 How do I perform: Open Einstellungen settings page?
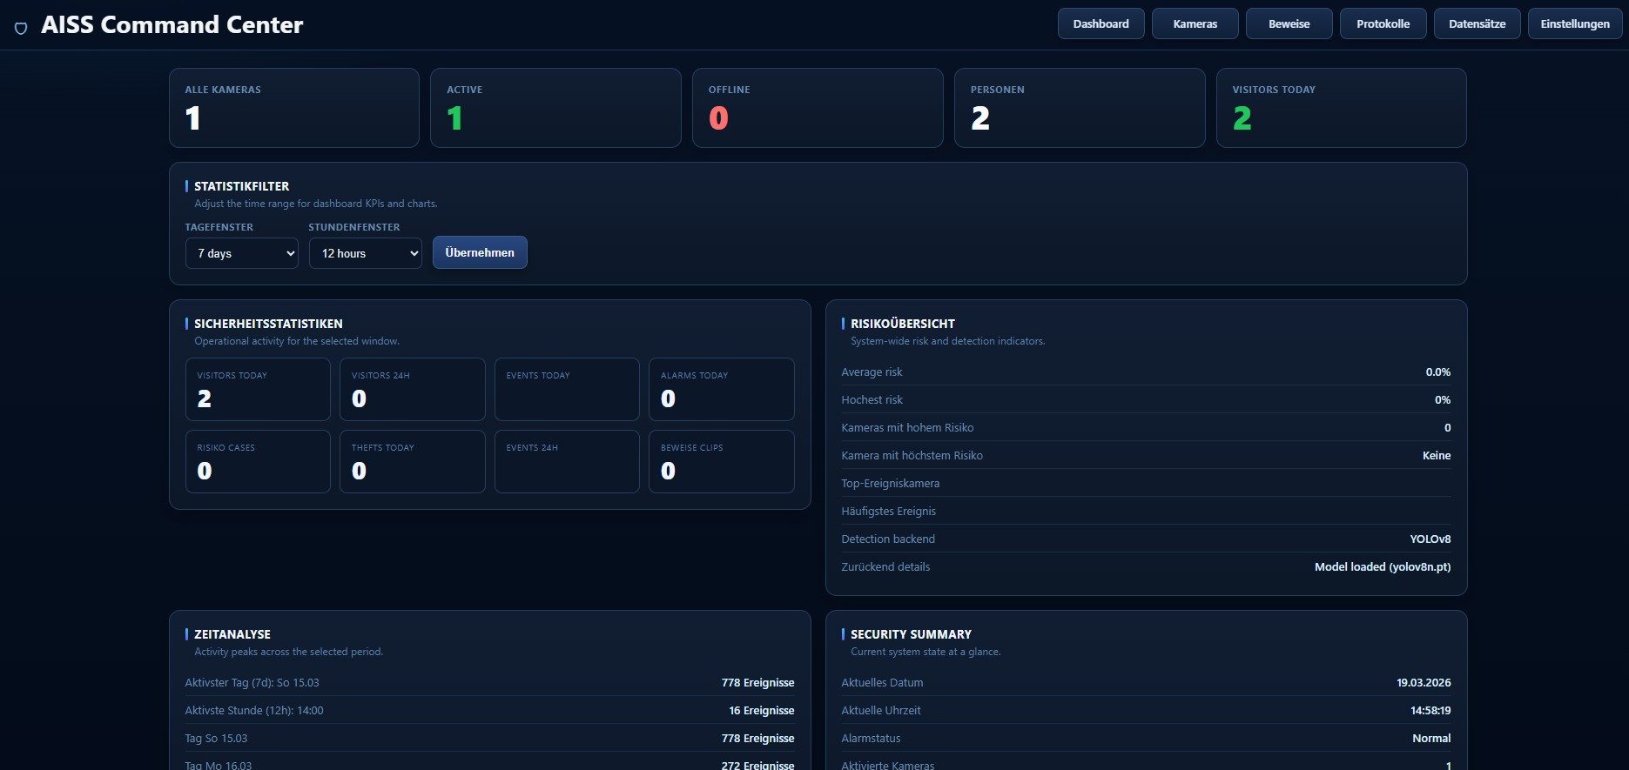(x=1574, y=24)
